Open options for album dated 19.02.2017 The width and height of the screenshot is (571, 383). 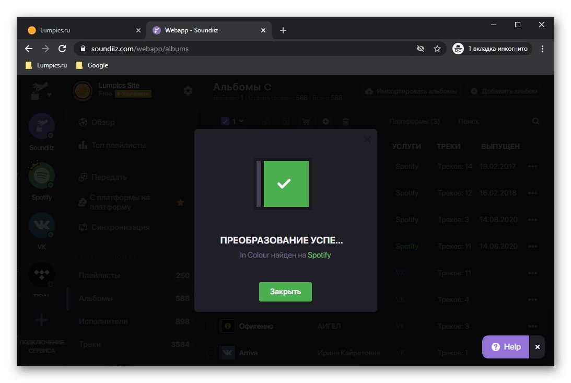(x=532, y=166)
